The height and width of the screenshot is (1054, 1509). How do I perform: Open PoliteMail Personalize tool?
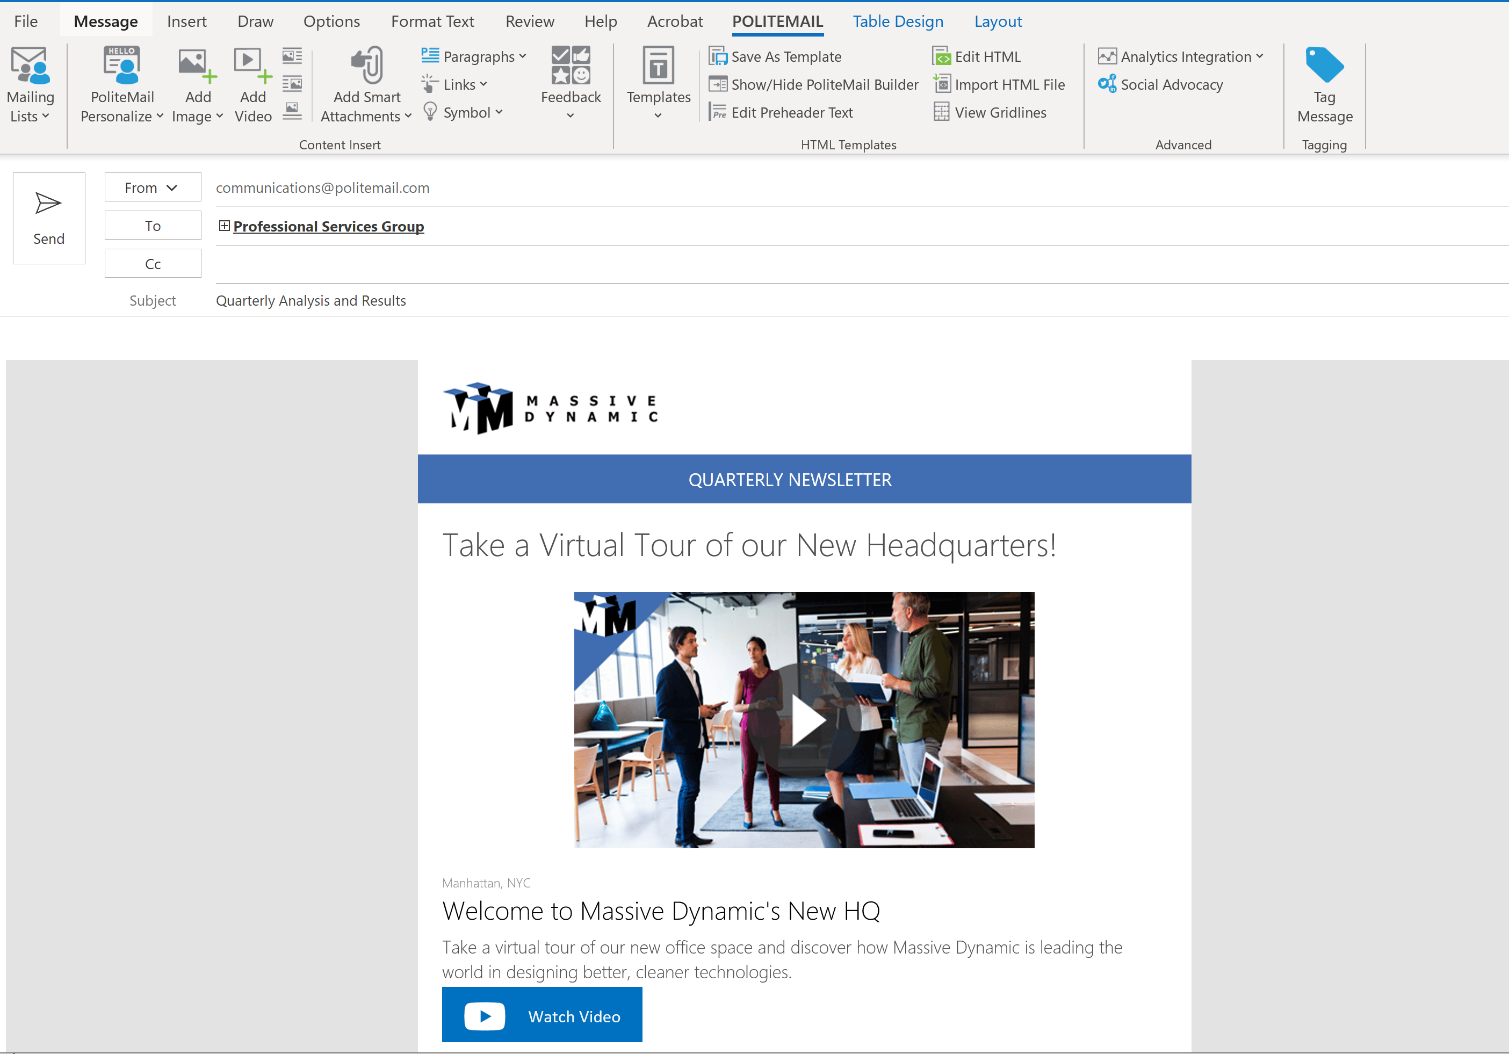point(121,66)
